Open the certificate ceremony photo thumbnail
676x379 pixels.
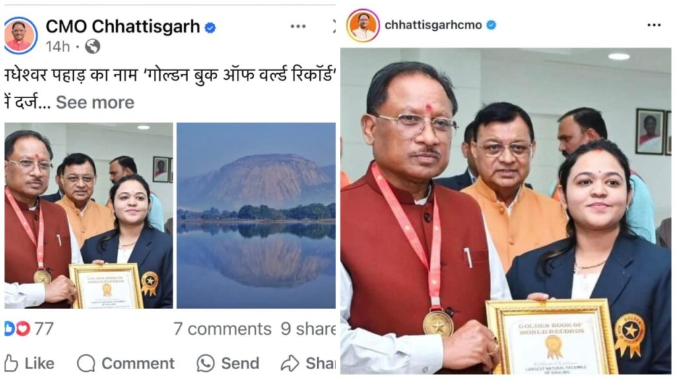tap(89, 216)
